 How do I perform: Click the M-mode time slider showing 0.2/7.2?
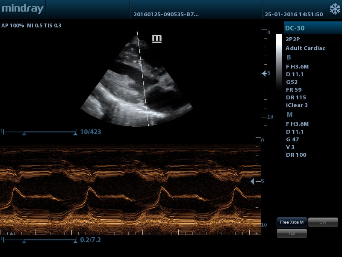[x=39, y=240]
